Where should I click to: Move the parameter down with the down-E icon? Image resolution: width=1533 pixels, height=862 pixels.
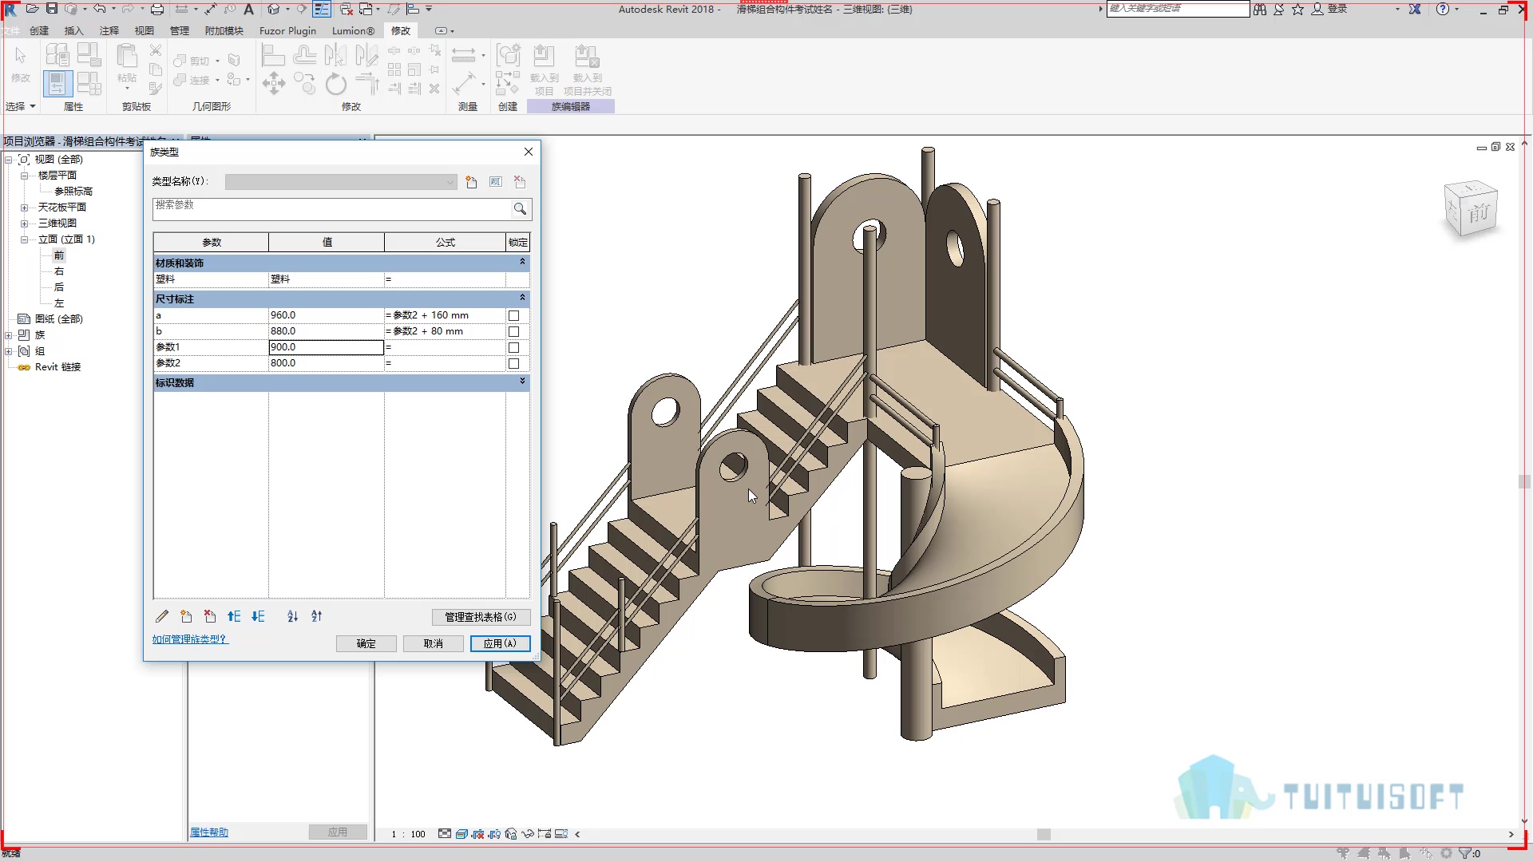[258, 616]
